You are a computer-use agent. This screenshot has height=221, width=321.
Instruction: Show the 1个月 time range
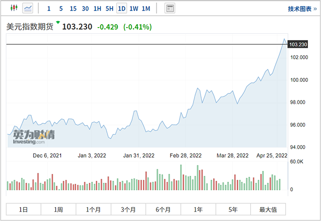click(93, 209)
